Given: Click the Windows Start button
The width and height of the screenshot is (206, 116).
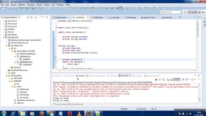Looking at the screenshot, I should (4, 113).
